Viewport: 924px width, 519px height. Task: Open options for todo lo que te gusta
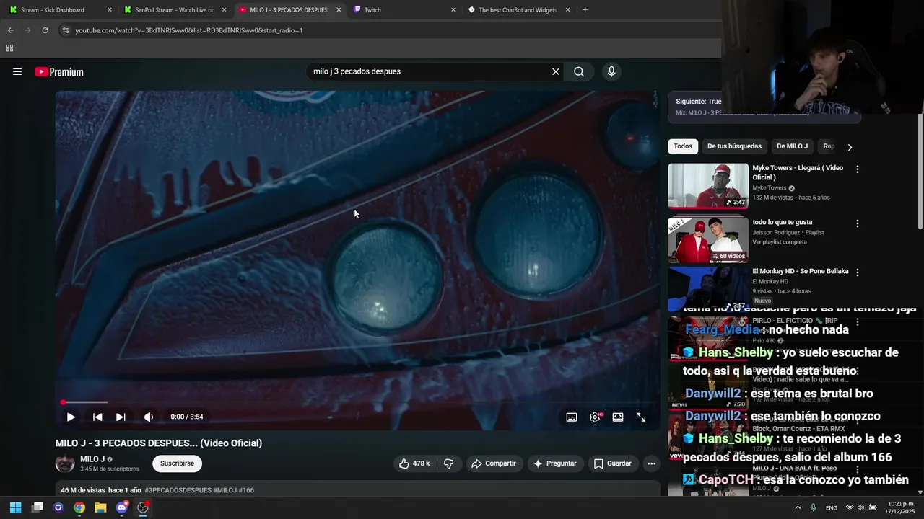pos(858,223)
